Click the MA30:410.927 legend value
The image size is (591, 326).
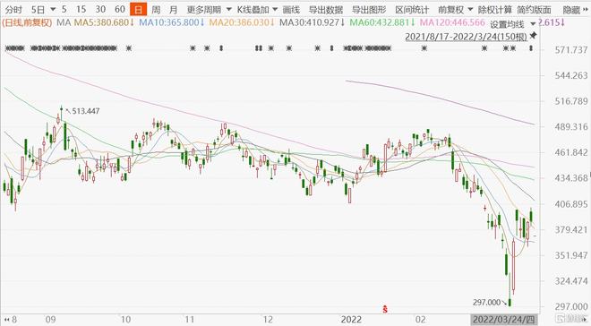313,22
